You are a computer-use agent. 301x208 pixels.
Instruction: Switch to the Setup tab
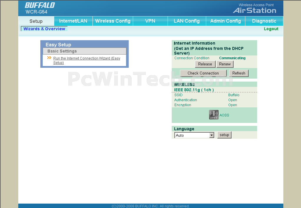36,21
